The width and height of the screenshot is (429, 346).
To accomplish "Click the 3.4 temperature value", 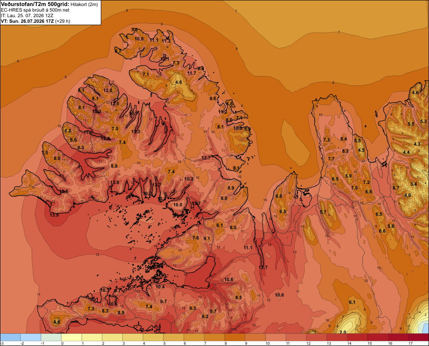I will point(414,184).
